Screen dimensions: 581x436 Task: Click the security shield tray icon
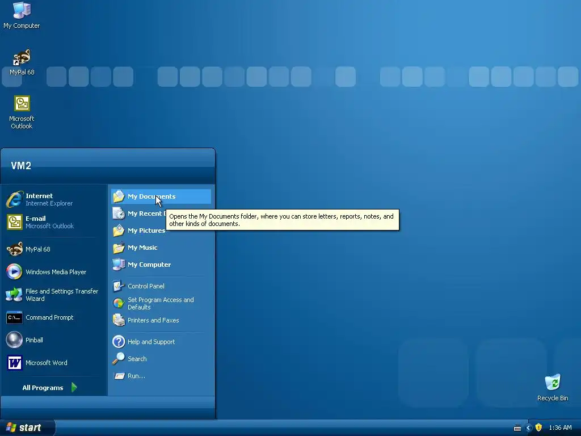click(x=539, y=428)
